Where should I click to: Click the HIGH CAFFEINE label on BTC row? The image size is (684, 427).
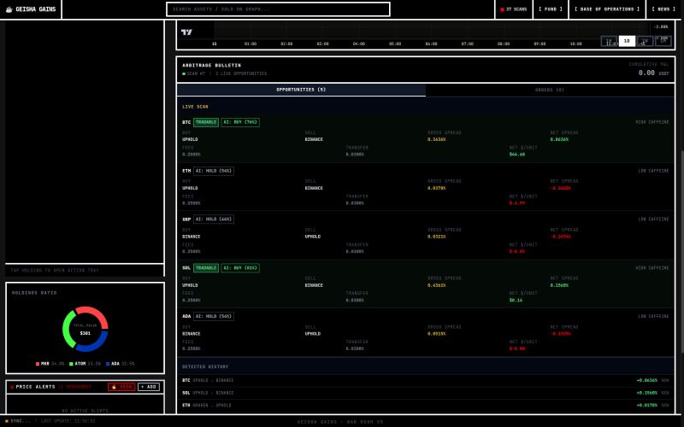(652, 122)
